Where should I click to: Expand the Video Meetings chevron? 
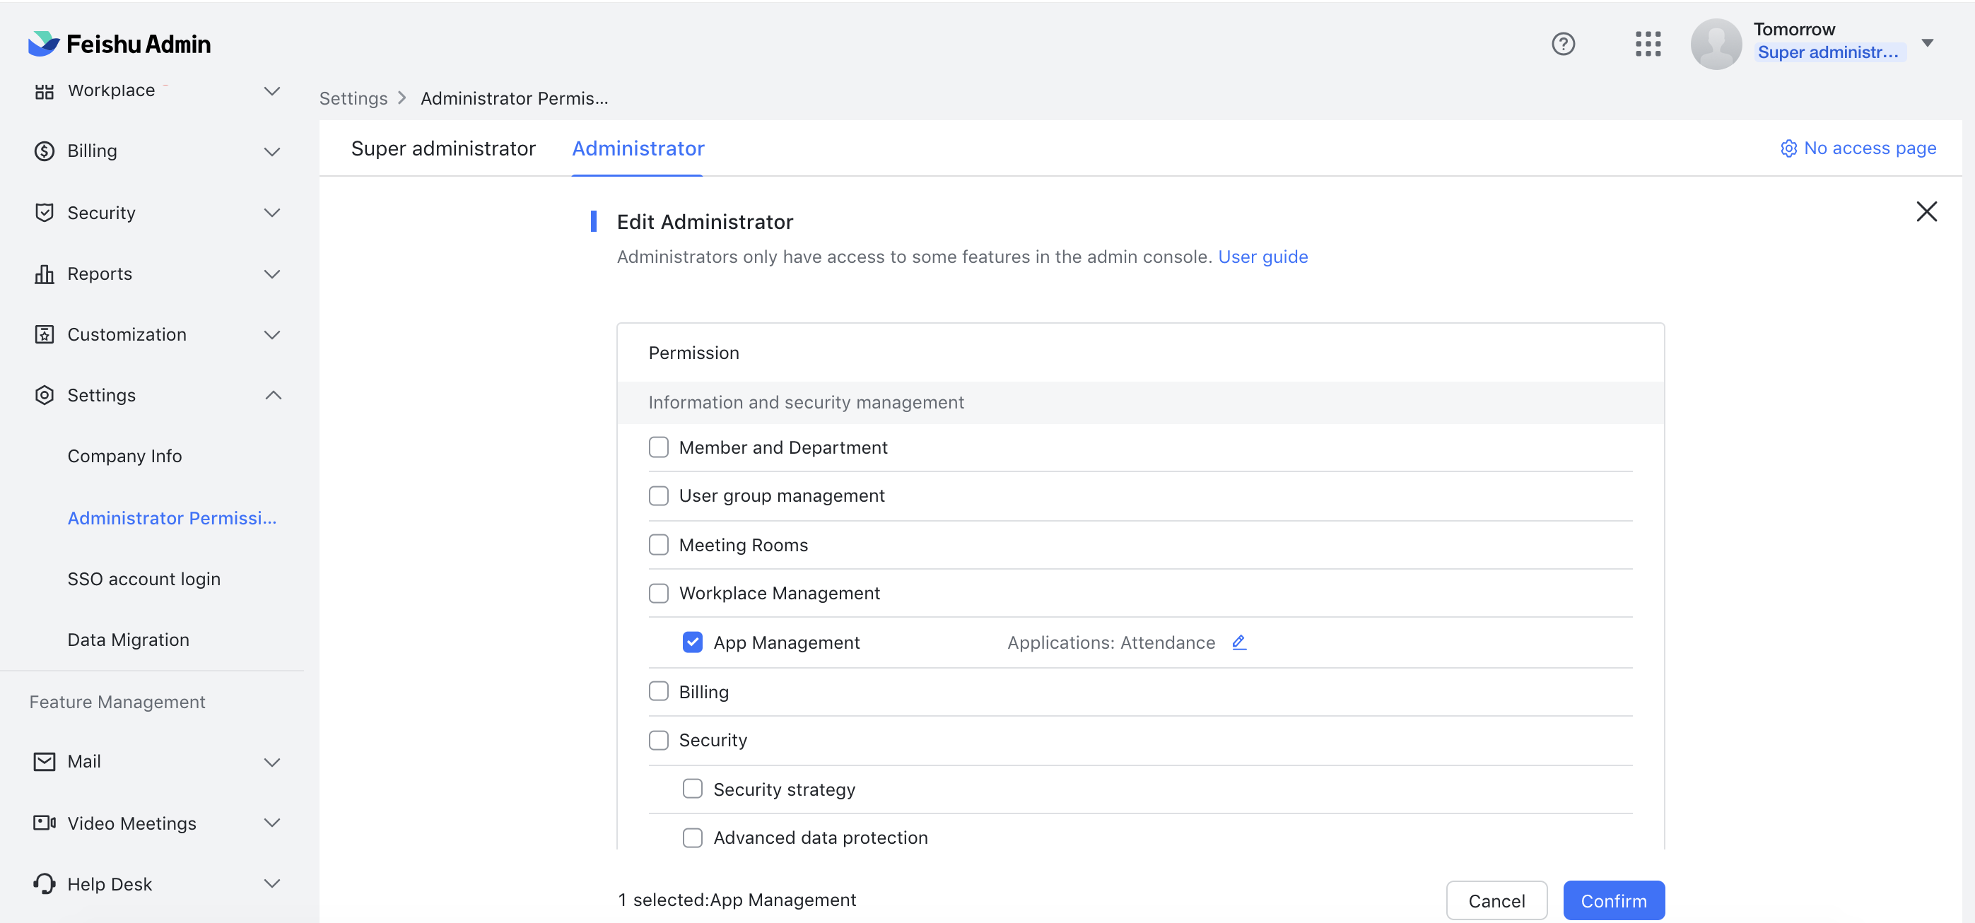[272, 823]
